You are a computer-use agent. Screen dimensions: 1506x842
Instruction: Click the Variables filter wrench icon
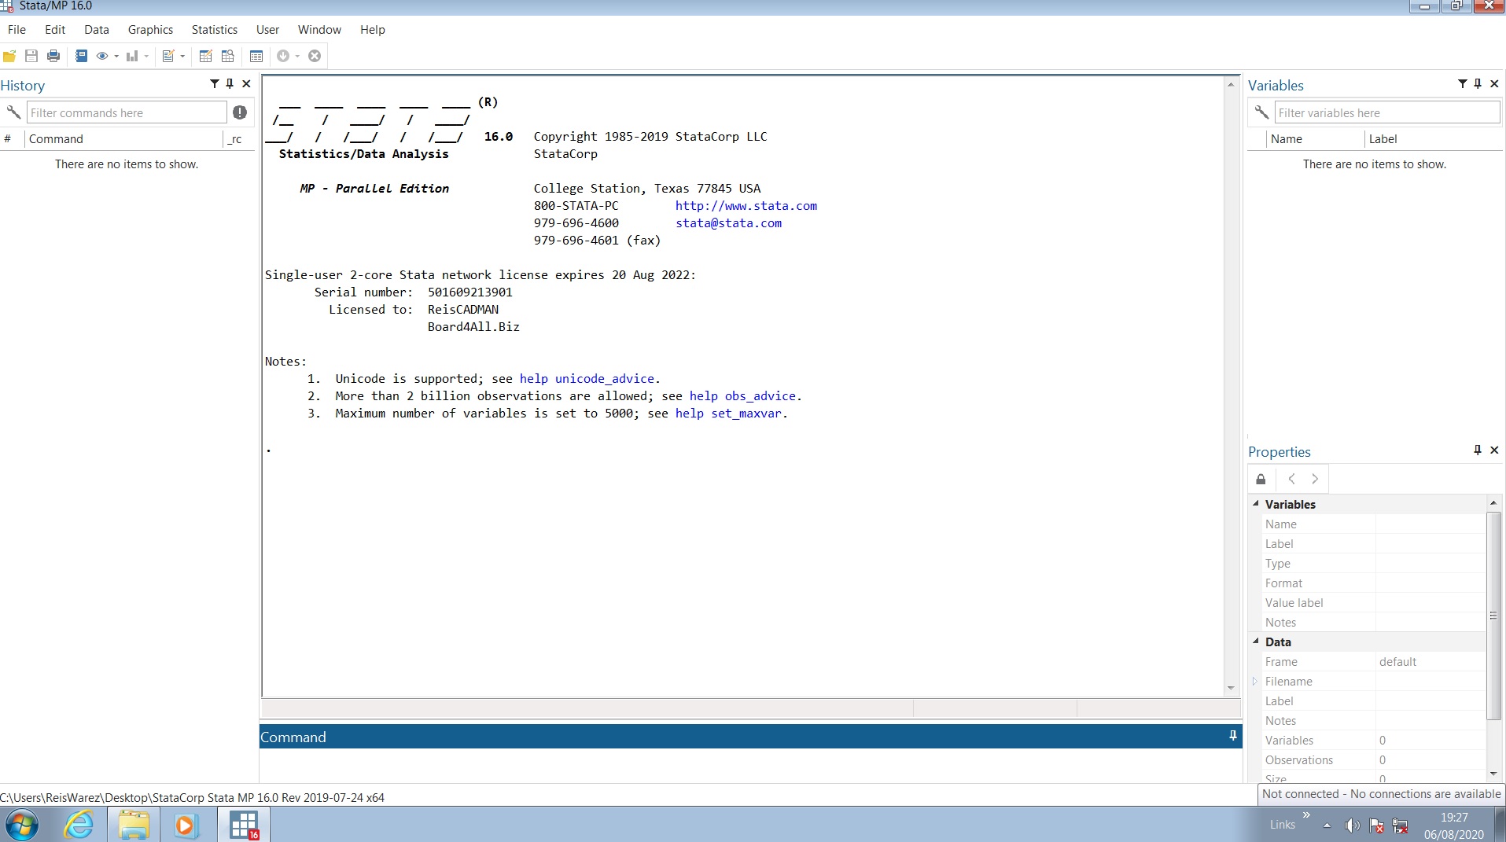pos(1261,112)
